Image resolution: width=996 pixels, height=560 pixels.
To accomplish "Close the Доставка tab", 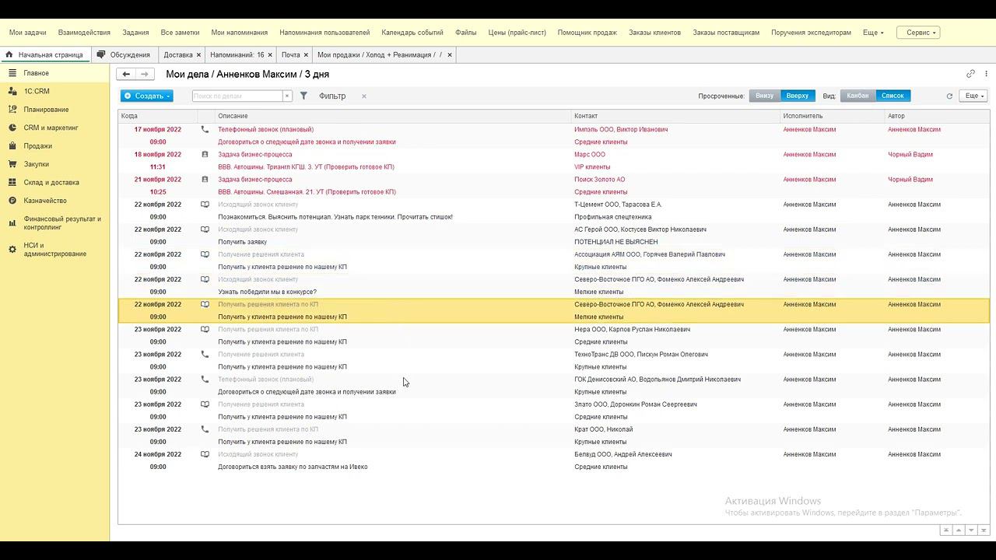I will (x=199, y=54).
